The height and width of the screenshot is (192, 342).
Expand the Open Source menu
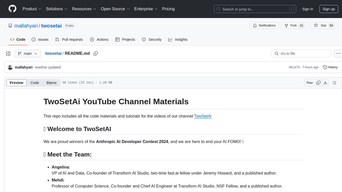coord(115,9)
